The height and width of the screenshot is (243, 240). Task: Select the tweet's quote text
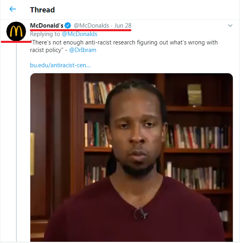click(124, 46)
